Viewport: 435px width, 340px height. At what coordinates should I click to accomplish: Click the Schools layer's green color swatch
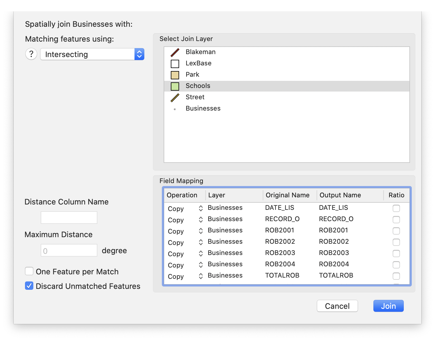pyautogui.click(x=175, y=86)
